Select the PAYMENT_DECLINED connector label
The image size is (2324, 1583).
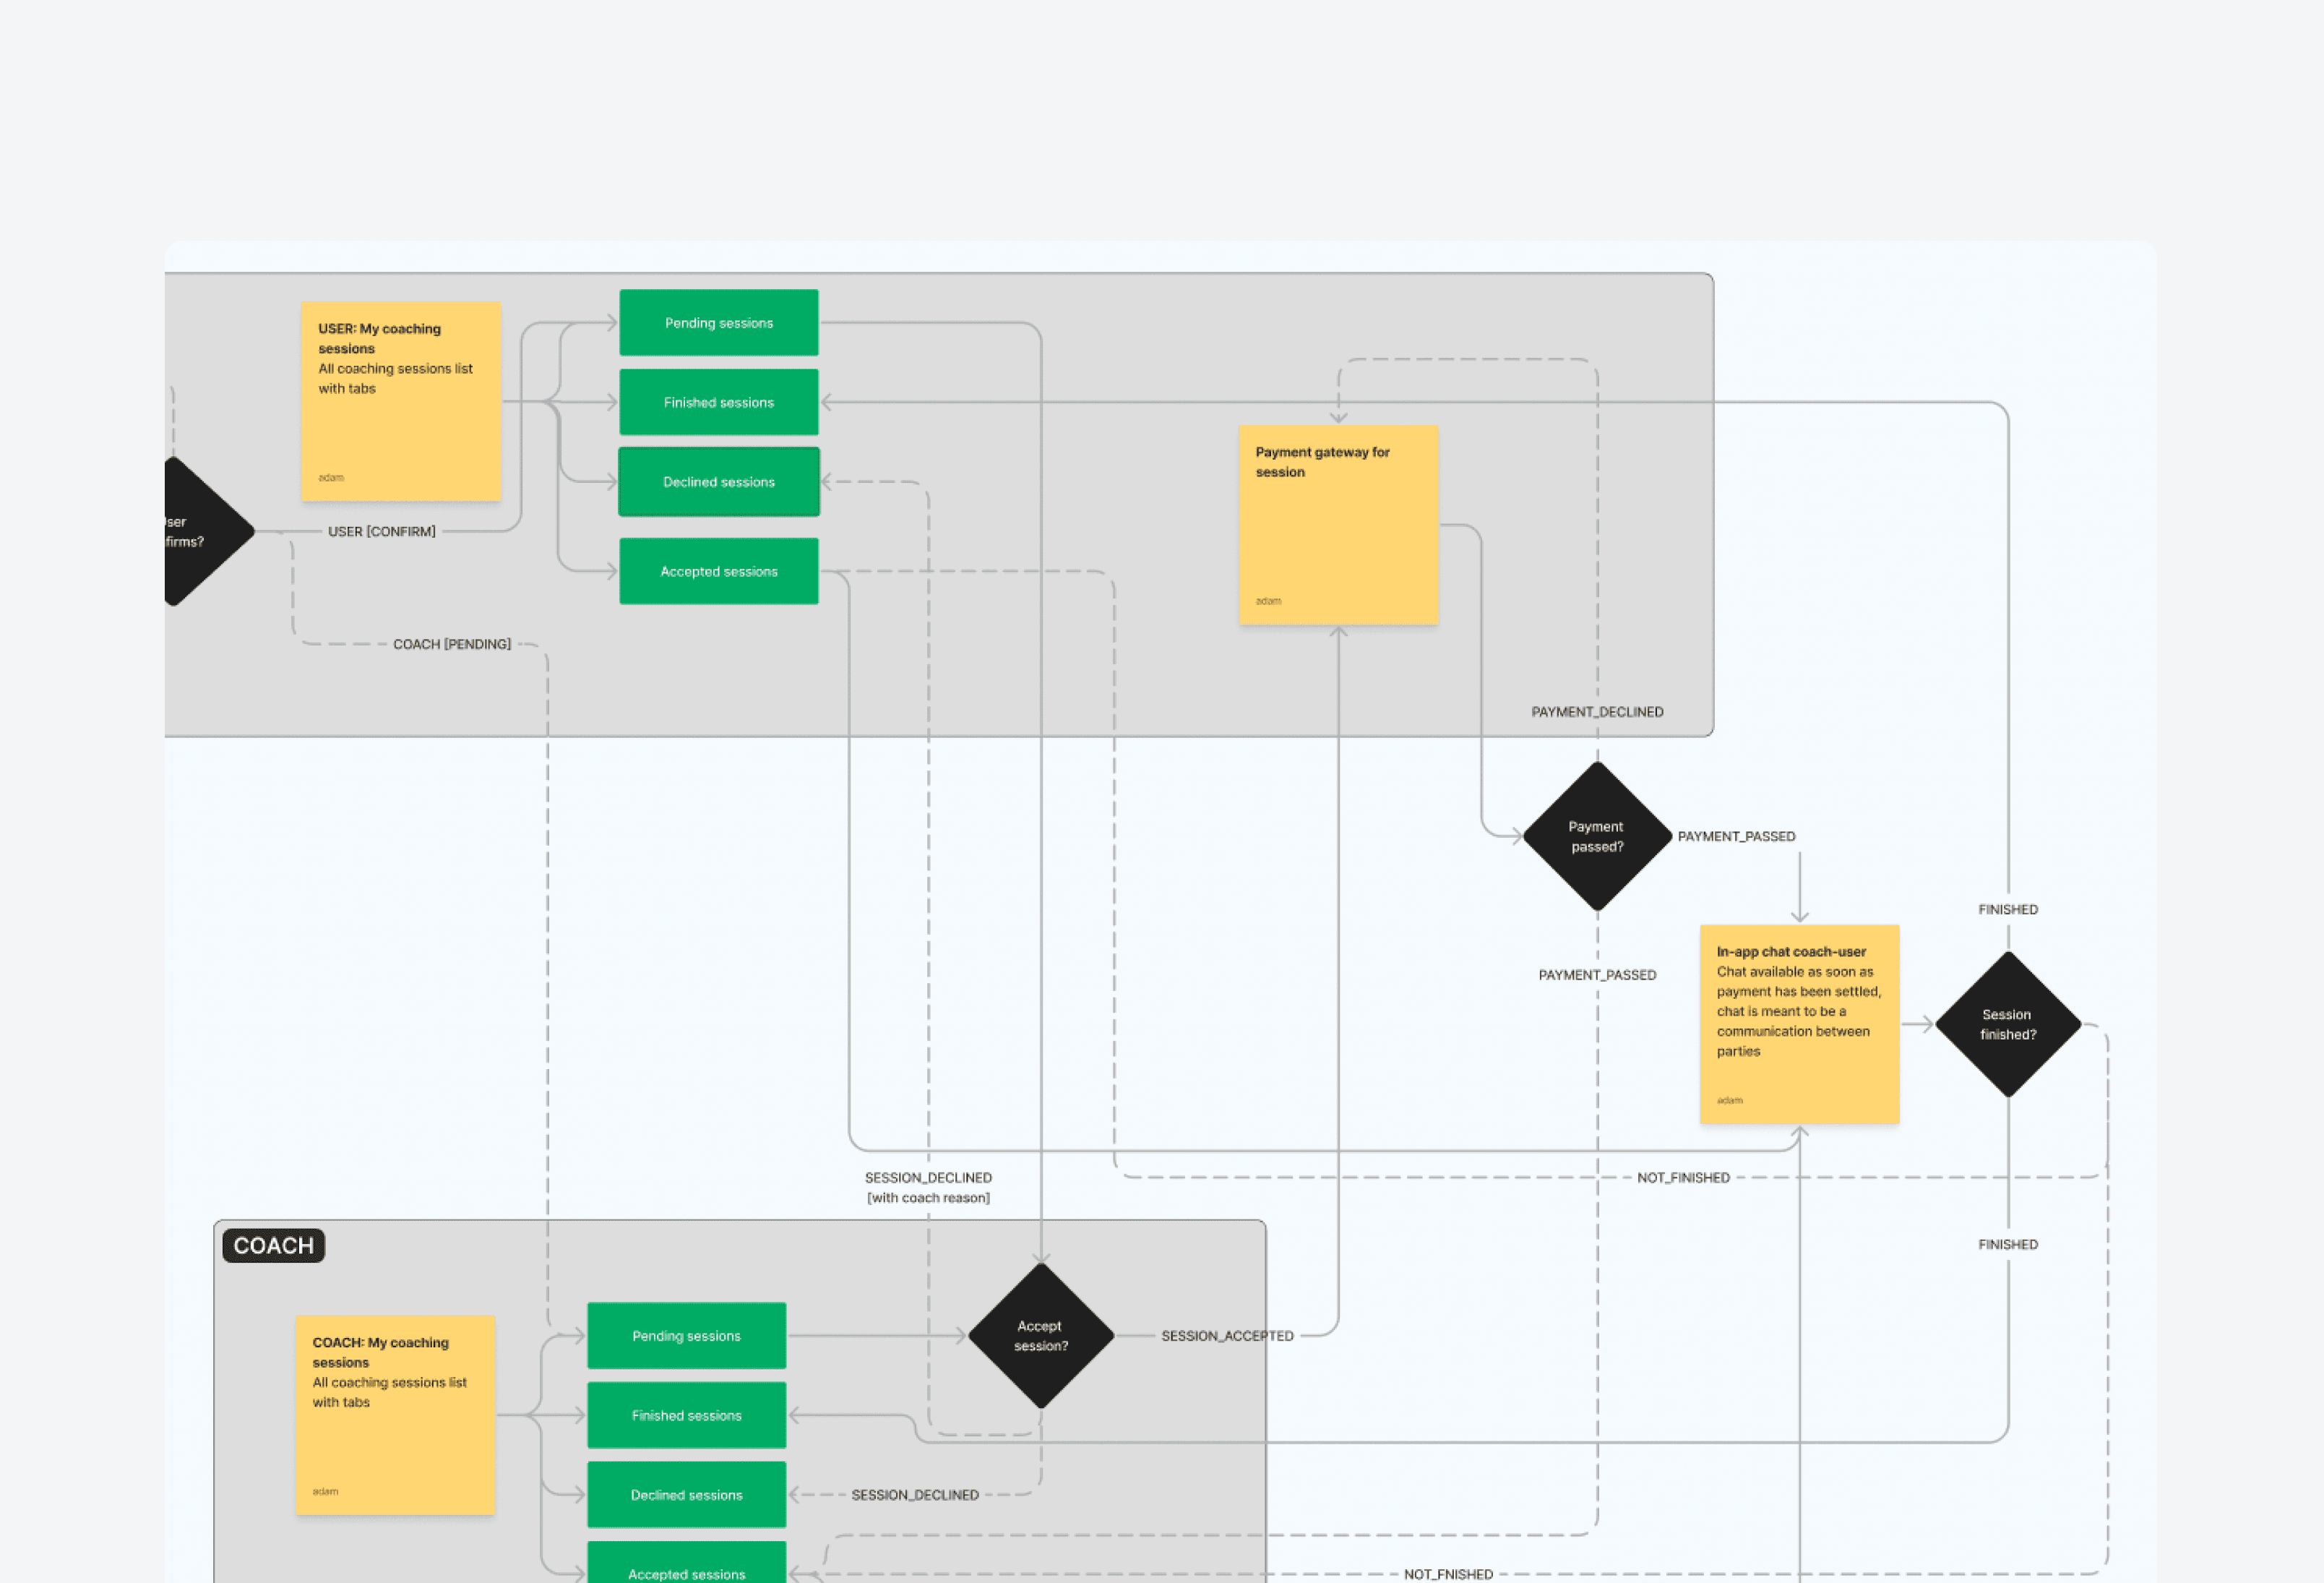point(1597,712)
